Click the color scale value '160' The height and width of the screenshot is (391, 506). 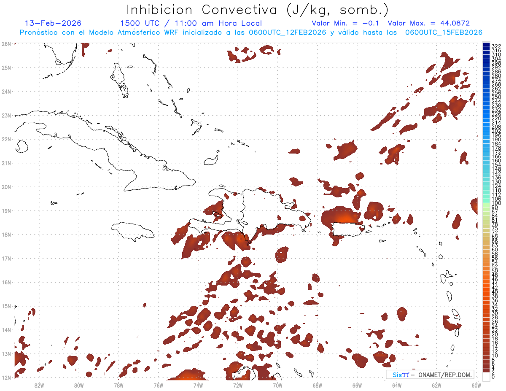pyautogui.click(x=496, y=161)
